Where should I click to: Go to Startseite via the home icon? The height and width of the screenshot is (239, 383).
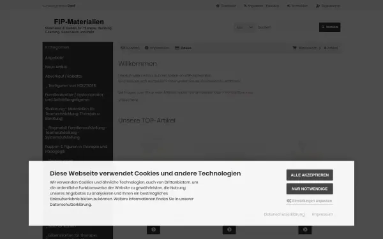point(218,6)
